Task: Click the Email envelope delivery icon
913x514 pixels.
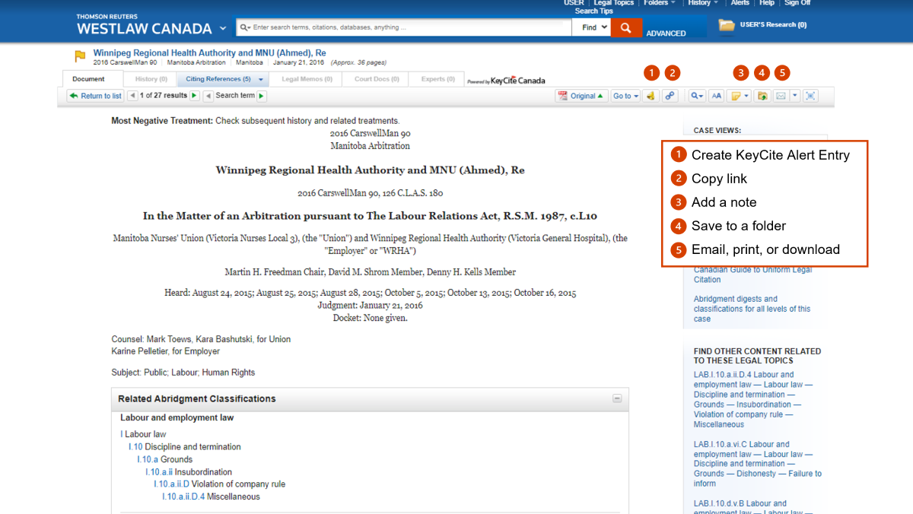Action: [781, 96]
